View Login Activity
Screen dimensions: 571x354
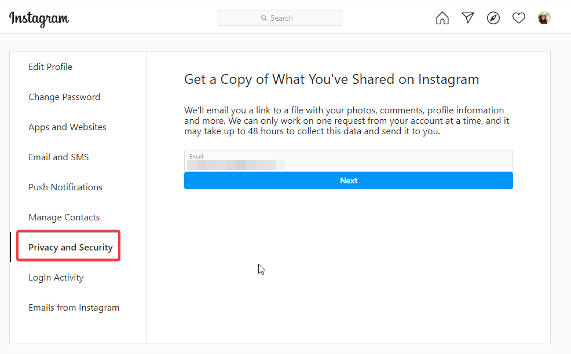pos(56,278)
